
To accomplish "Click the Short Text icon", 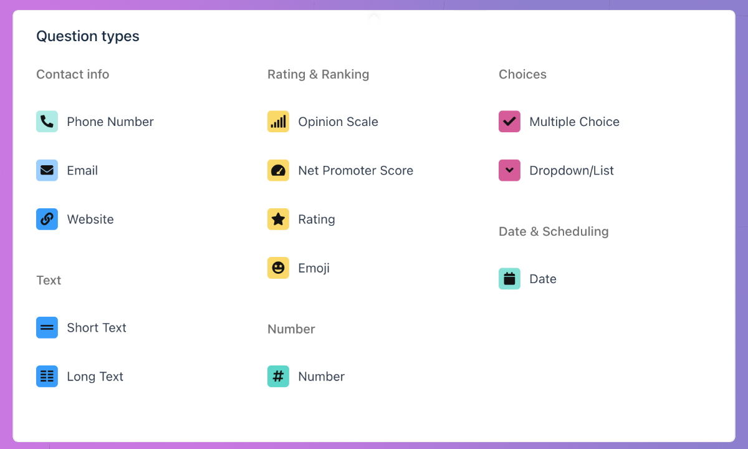I will pos(47,327).
